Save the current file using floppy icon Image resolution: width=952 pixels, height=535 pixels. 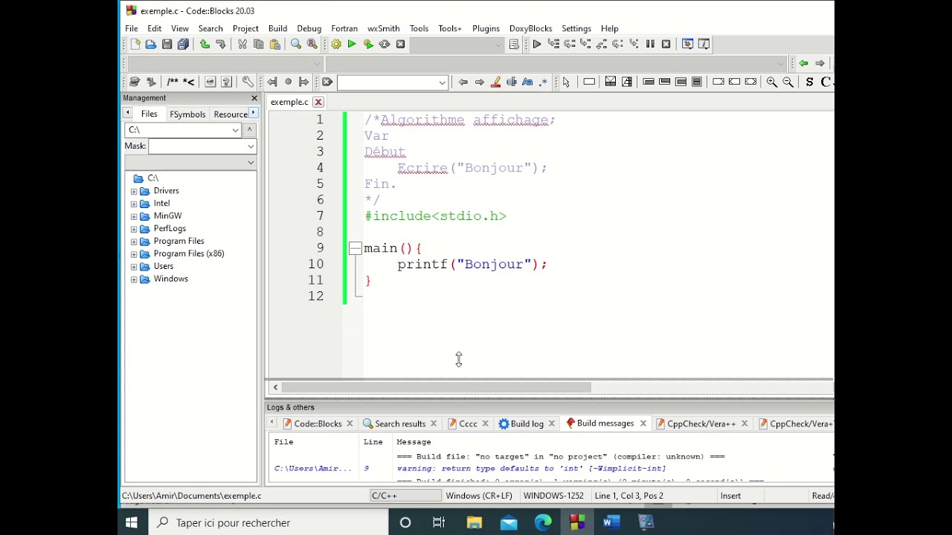coord(167,45)
